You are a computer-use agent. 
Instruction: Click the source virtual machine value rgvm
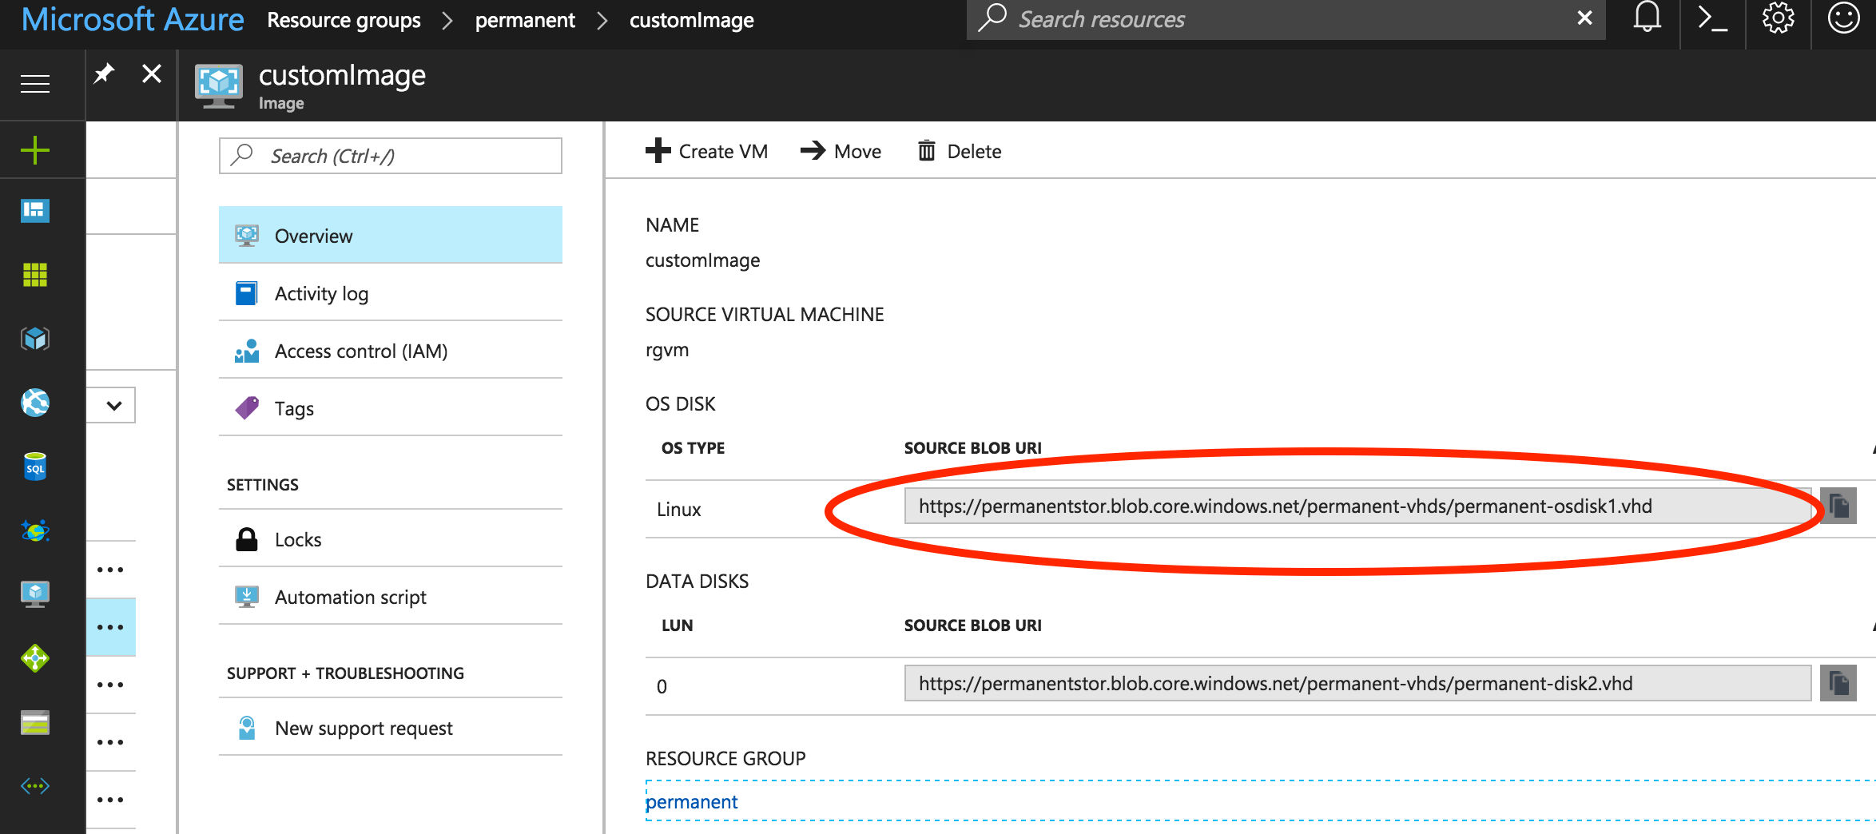click(667, 350)
